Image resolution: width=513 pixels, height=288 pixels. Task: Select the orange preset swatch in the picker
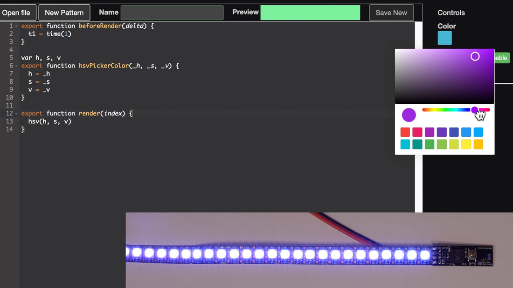(478, 144)
